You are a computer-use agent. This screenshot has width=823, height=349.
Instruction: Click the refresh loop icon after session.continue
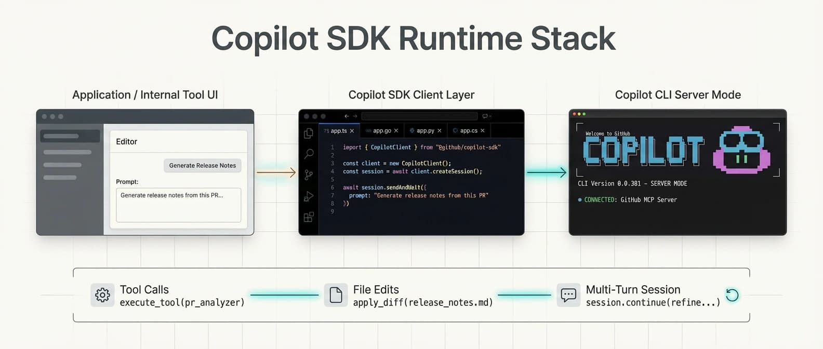(732, 295)
